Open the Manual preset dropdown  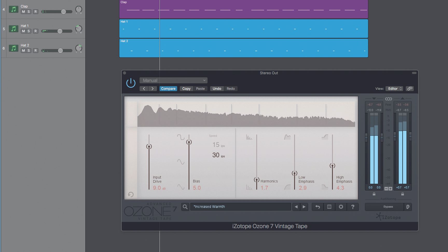pyautogui.click(x=173, y=80)
